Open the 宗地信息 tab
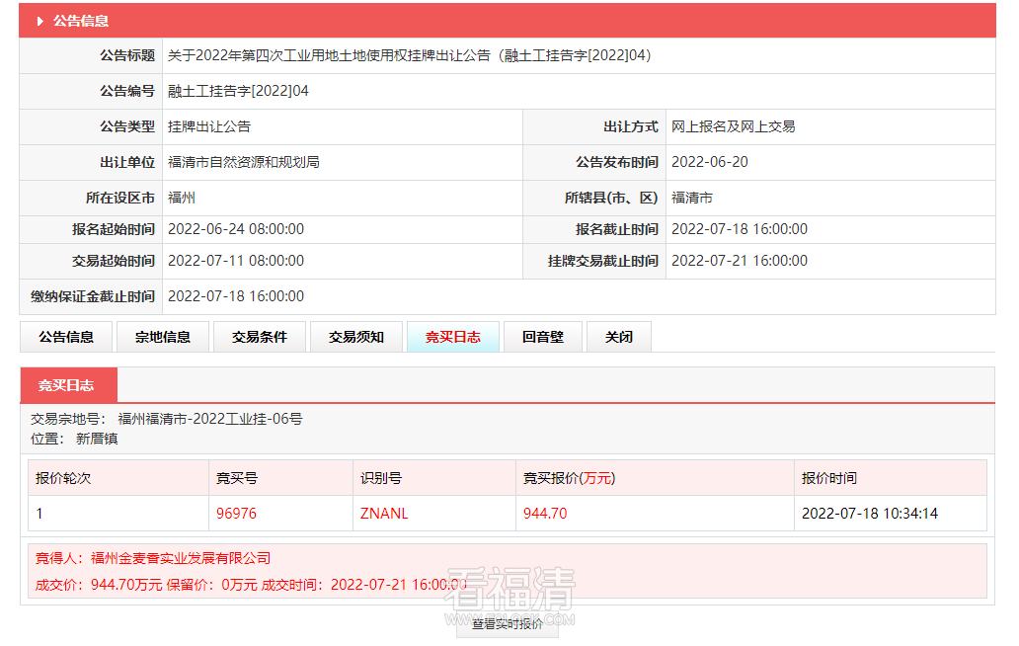The image size is (1019, 646). [x=163, y=337]
